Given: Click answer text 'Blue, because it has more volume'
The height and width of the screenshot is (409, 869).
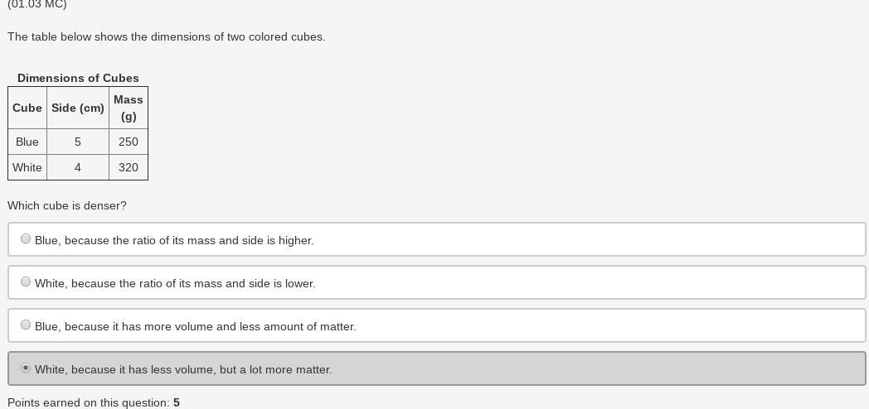Looking at the screenshot, I should click(x=195, y=326).
